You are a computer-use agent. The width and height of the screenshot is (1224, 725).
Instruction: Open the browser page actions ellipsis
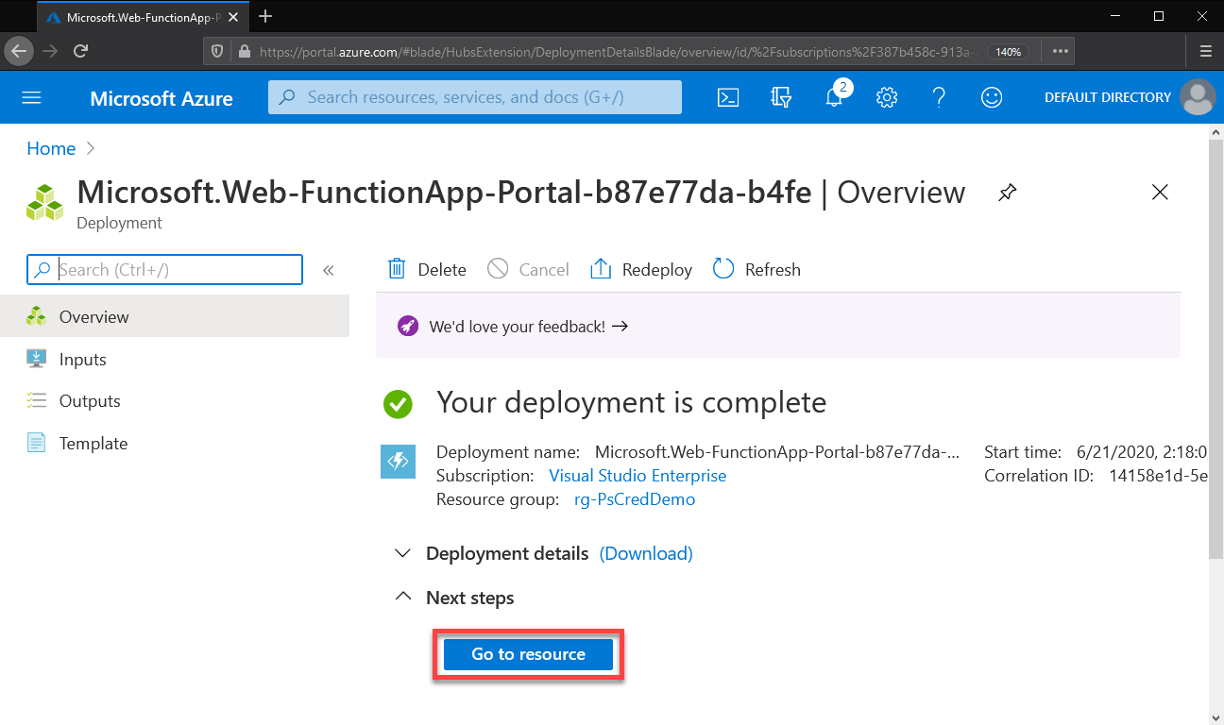pos(1061,51)
